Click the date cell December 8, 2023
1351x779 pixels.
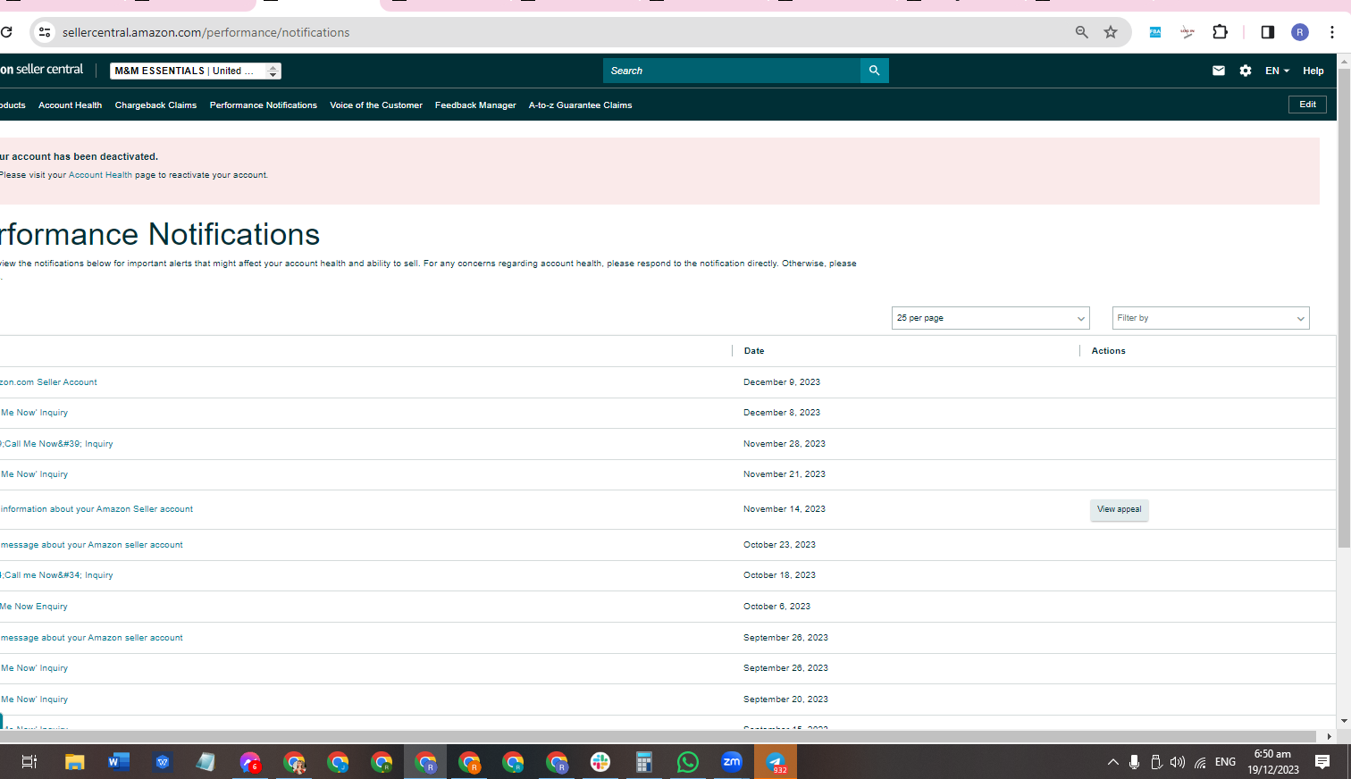click(782, 413)
